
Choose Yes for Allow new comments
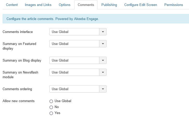click(51, 113)
